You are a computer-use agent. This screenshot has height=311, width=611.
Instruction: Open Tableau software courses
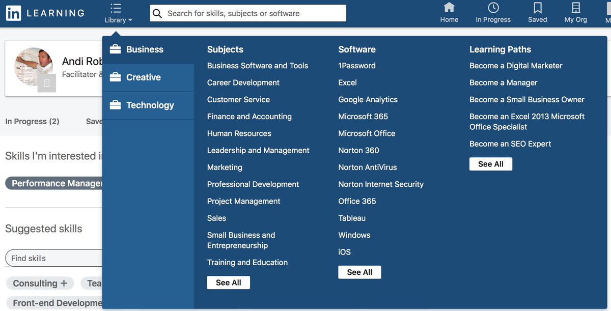352,218
